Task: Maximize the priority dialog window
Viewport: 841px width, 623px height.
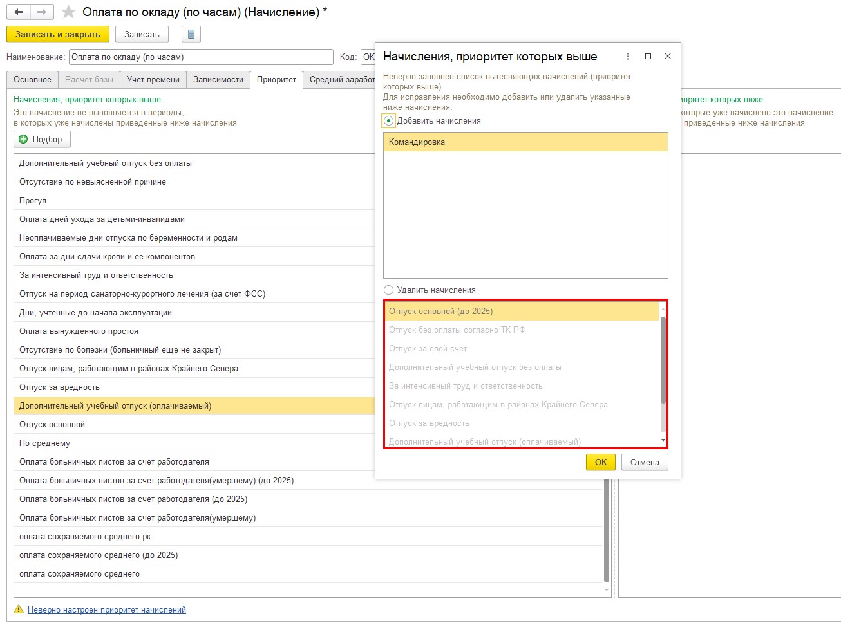Action: coord(648,57)
